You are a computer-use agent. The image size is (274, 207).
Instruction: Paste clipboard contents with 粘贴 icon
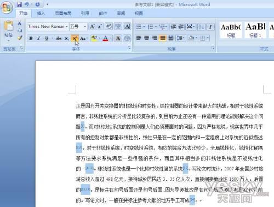9,26
